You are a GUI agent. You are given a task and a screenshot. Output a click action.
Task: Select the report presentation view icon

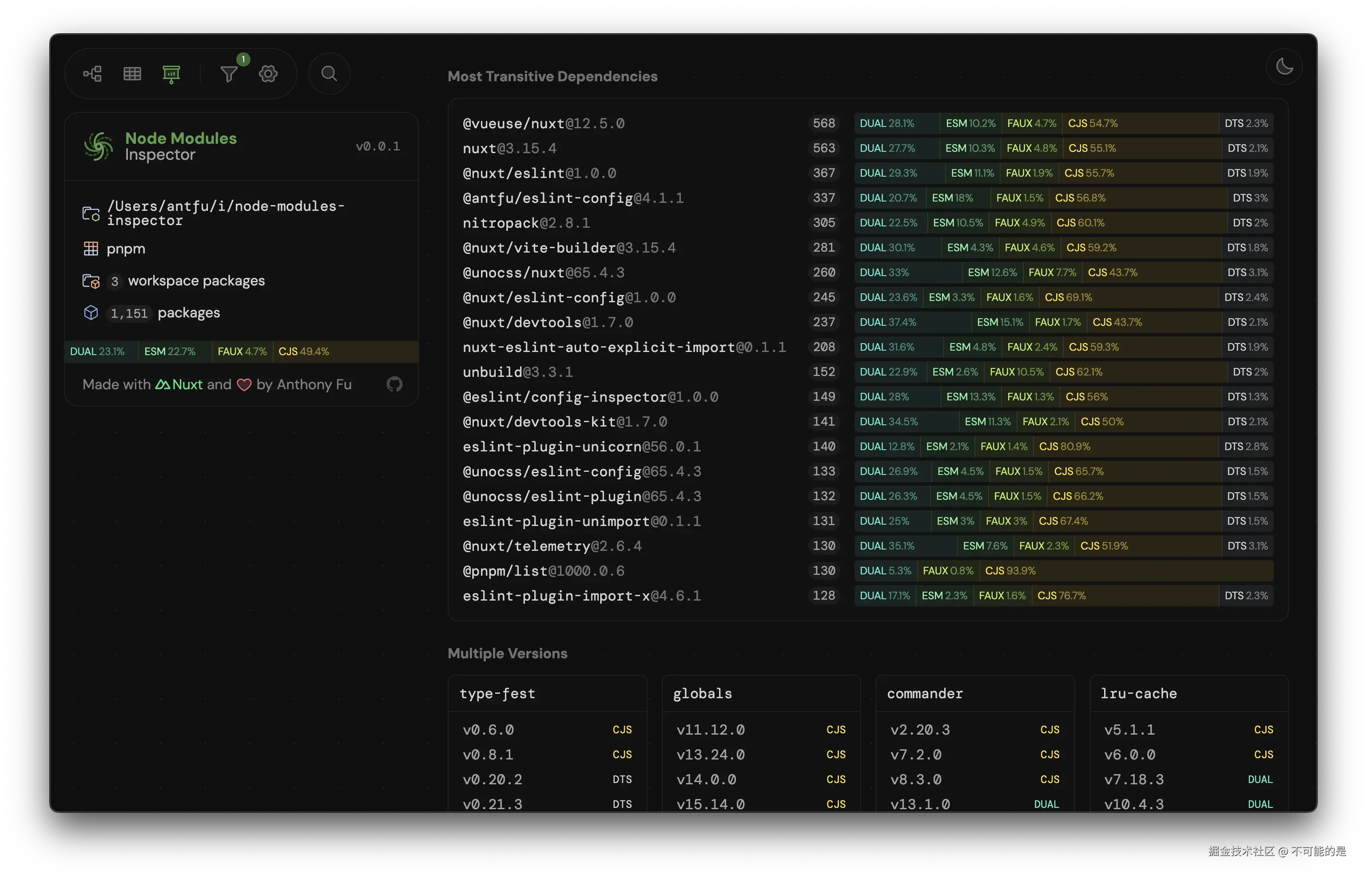171,74
